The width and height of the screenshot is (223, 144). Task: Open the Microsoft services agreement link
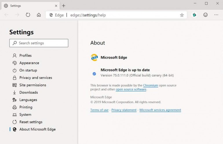click(x=160, y=110)
